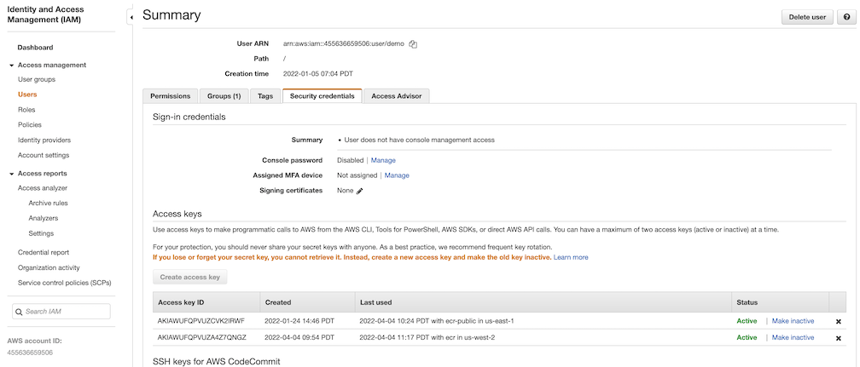This screenshot has height=367, width=860.
Task: Delete access key ending in 2IRWF
Action: [x=838, y=321]
